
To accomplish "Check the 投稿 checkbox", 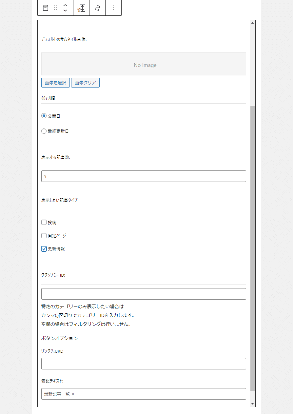I will pos(44,222).
